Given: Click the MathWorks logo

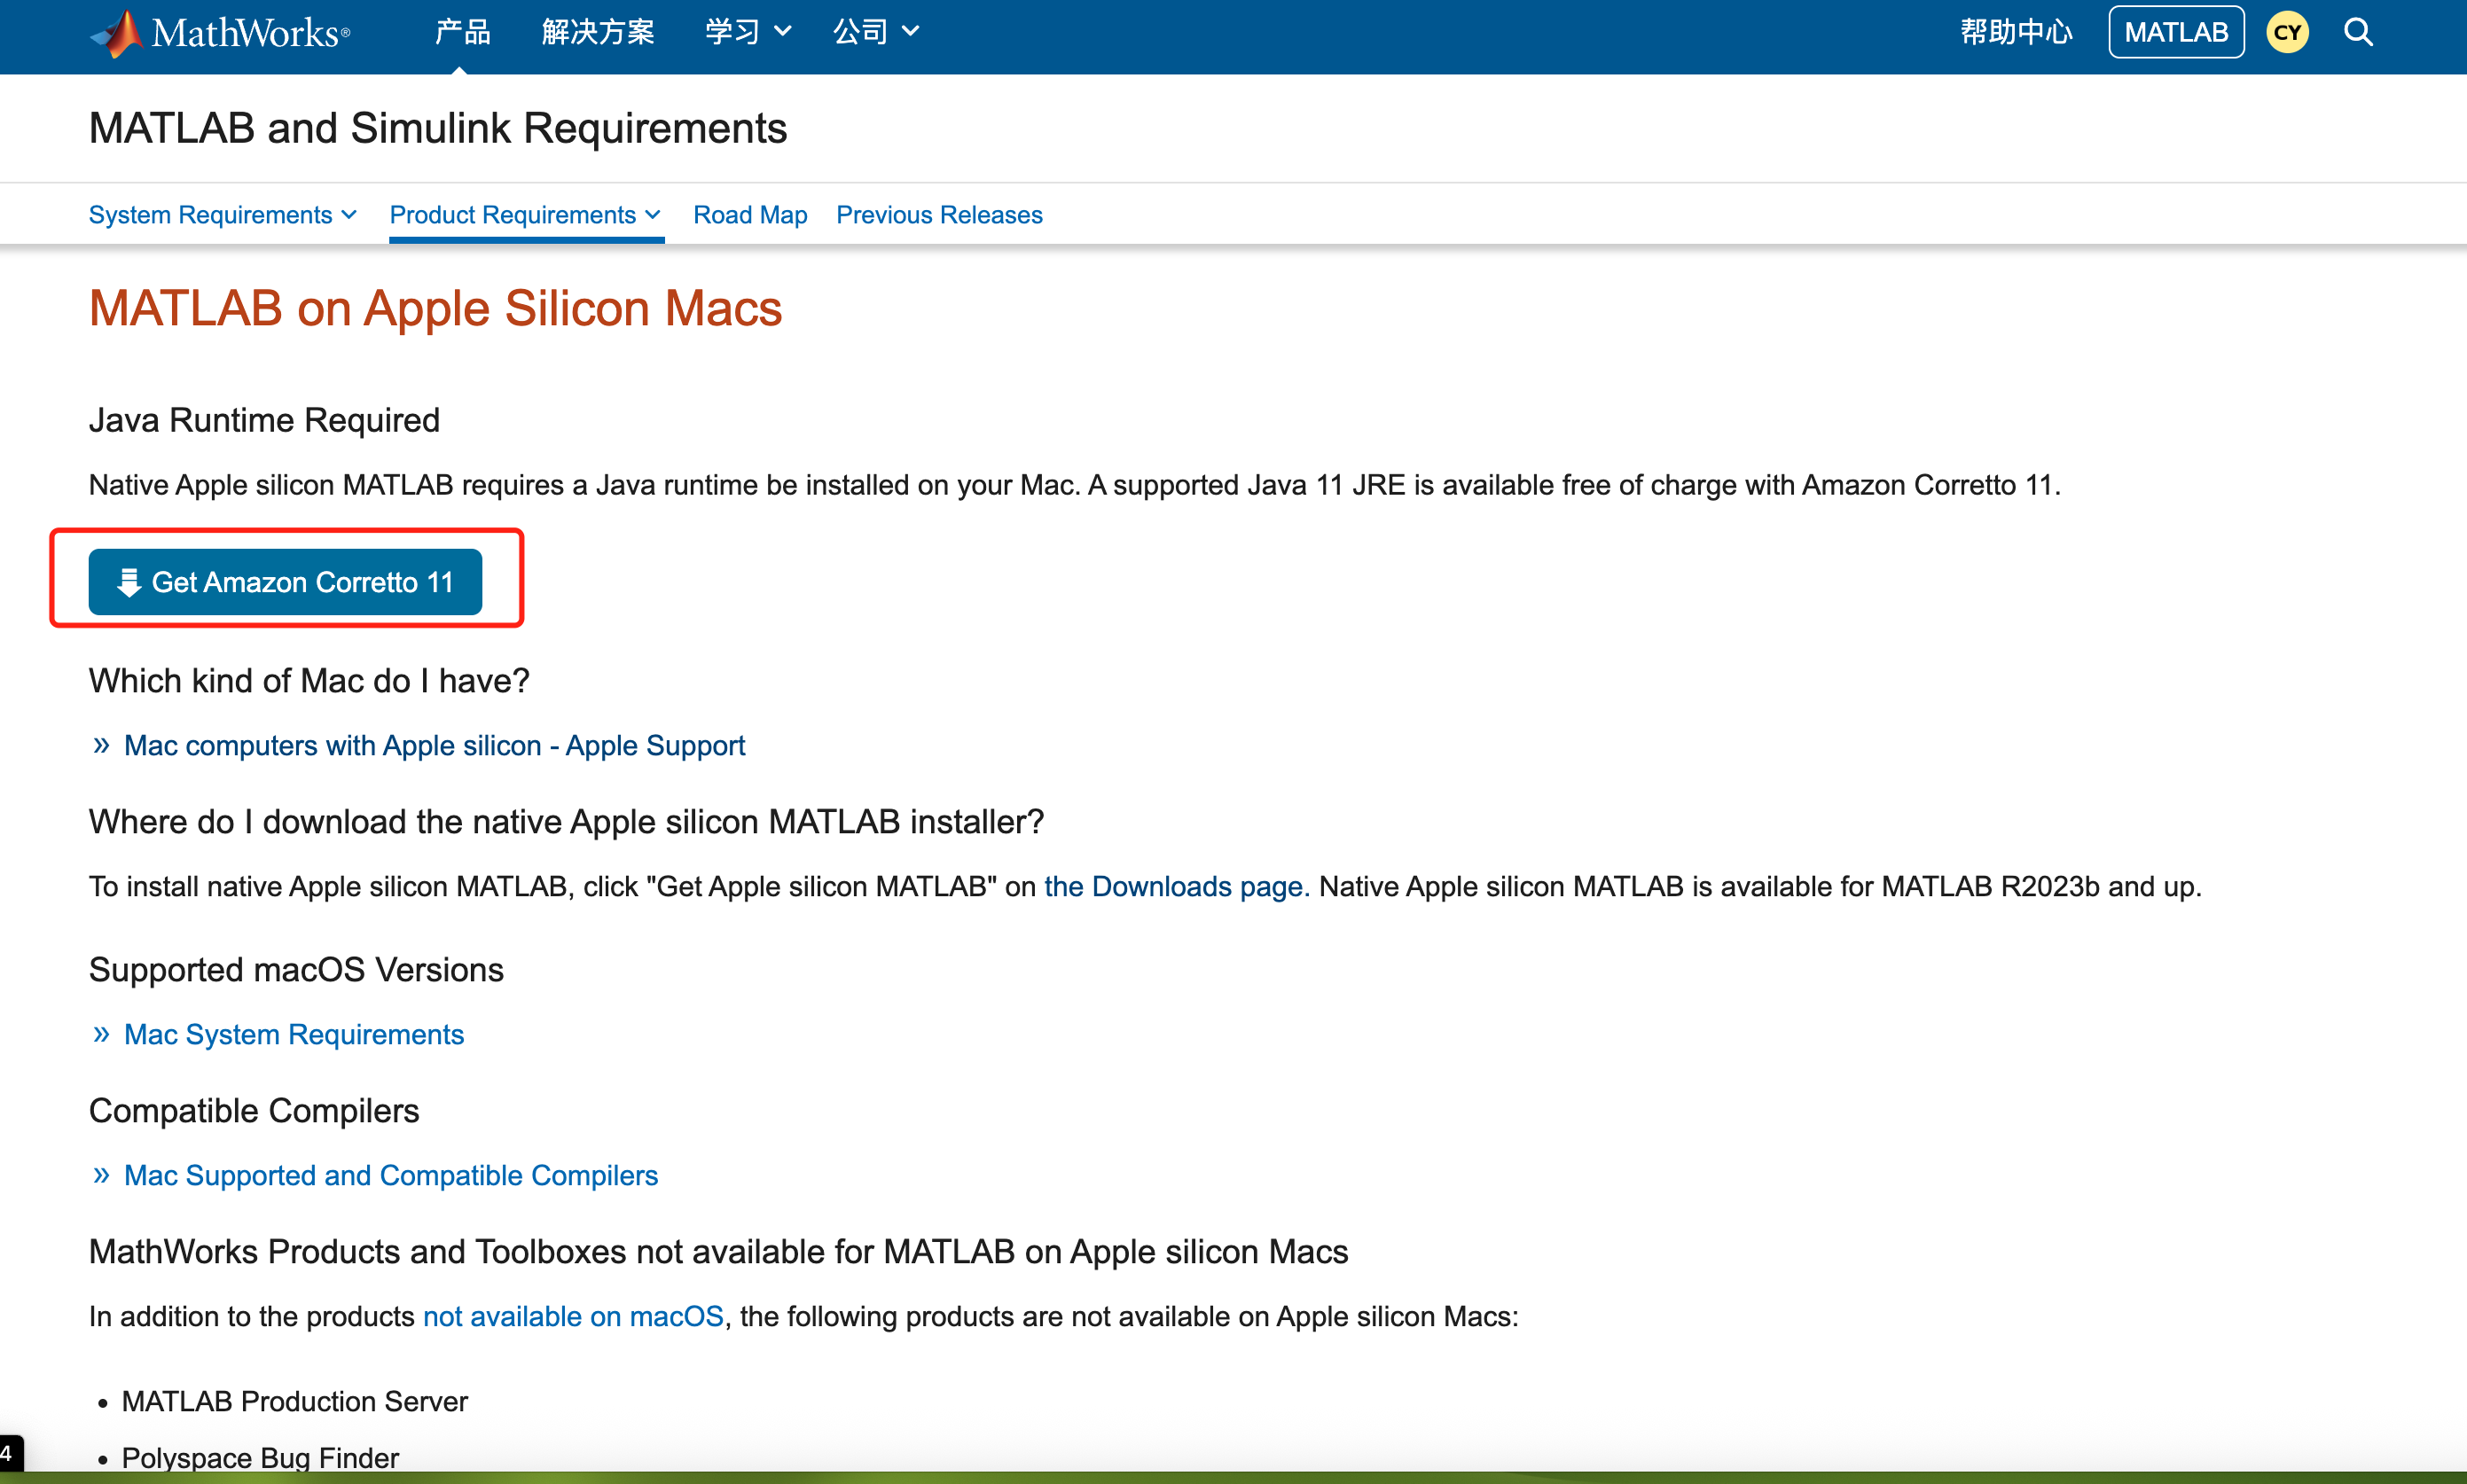Looking at the screenshot, I should (x=220, y=33).
